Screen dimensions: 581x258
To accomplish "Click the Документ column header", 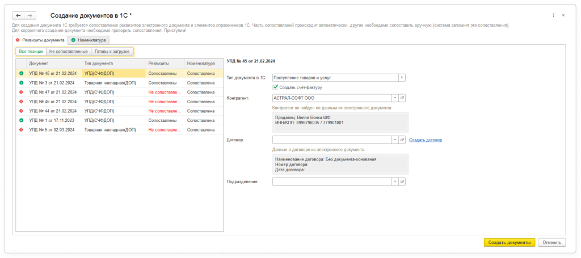I will pos(54,64).
